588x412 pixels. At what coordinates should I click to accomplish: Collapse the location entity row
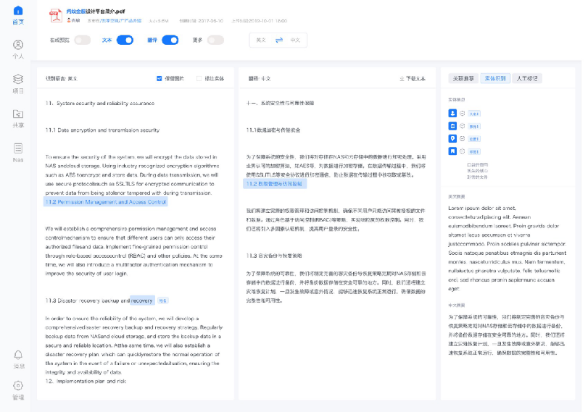pos(463,138)
